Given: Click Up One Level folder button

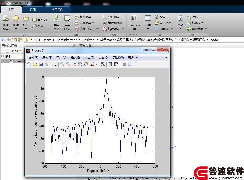Looking at the screenshot, I should (x=14, y=40).
